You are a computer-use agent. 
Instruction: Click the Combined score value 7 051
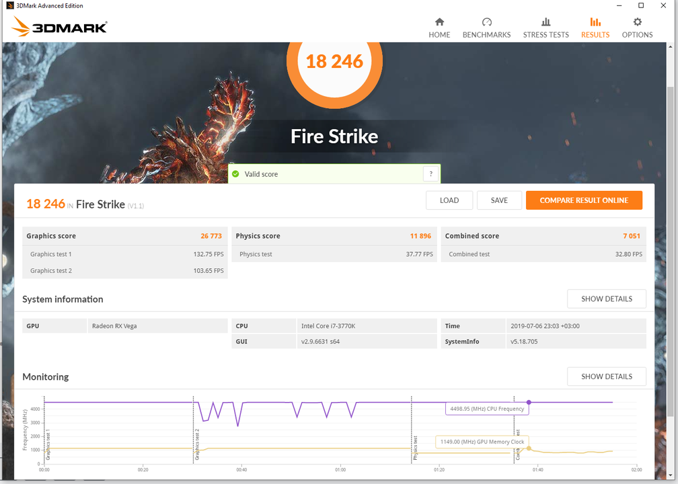632,236
